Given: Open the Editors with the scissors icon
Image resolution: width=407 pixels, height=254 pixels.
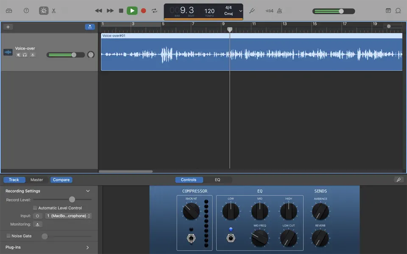Looking at the screenshot, I should tap(53, 11).
